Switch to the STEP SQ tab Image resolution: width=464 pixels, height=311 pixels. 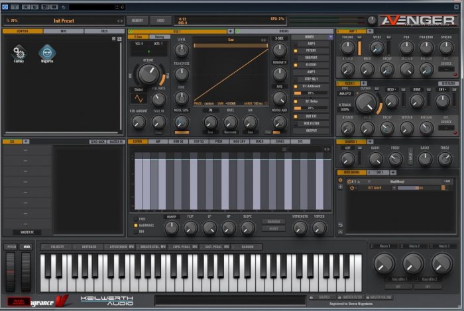(x=198, y=142)
